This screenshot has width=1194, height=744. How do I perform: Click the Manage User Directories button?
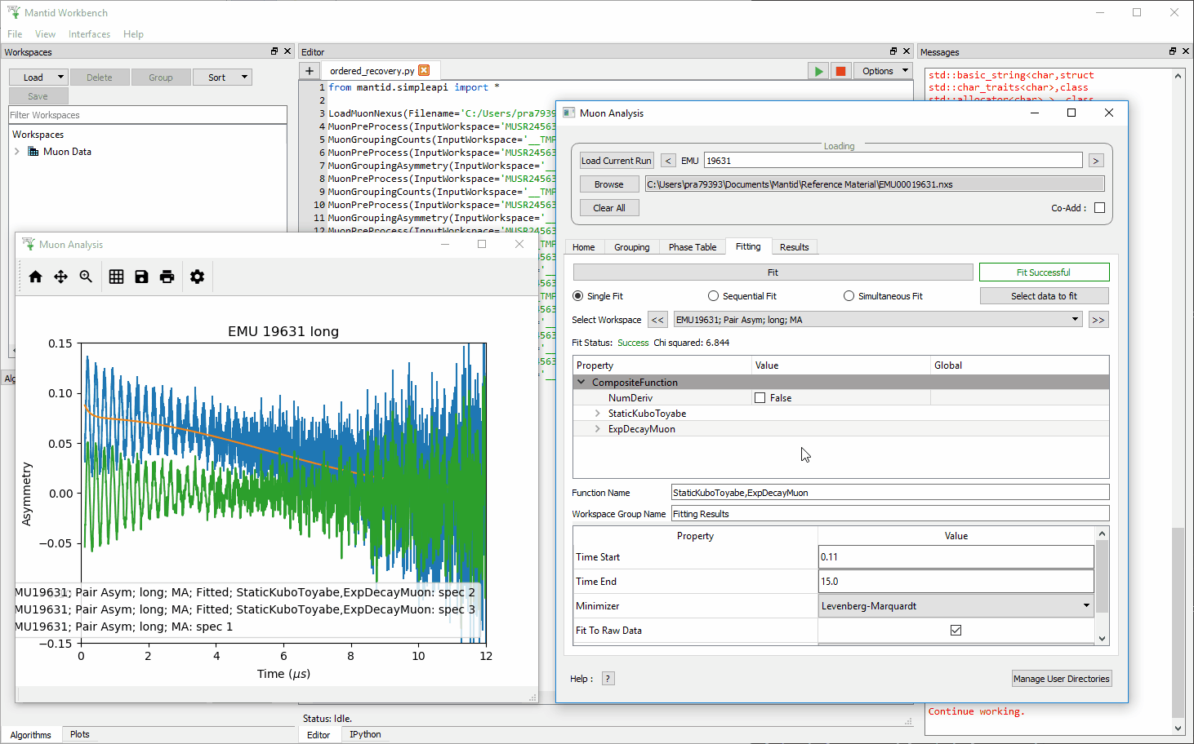(1061, 679)
